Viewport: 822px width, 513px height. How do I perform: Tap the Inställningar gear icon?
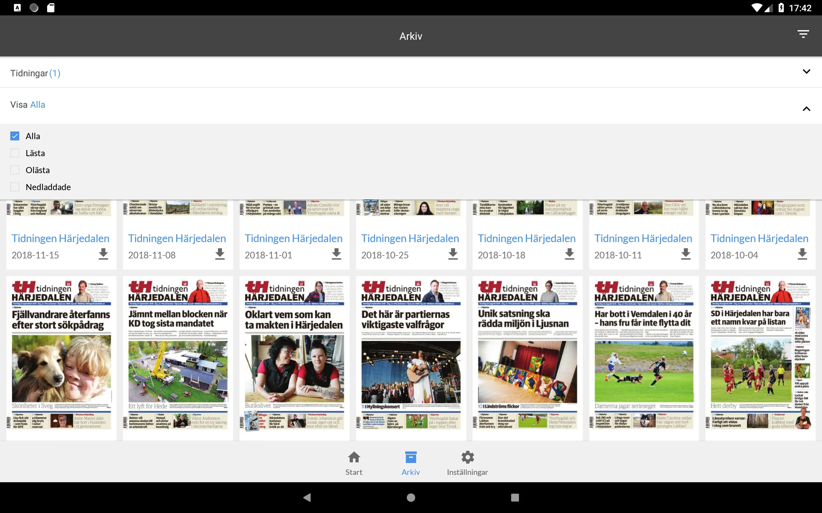tap(468, 457)
